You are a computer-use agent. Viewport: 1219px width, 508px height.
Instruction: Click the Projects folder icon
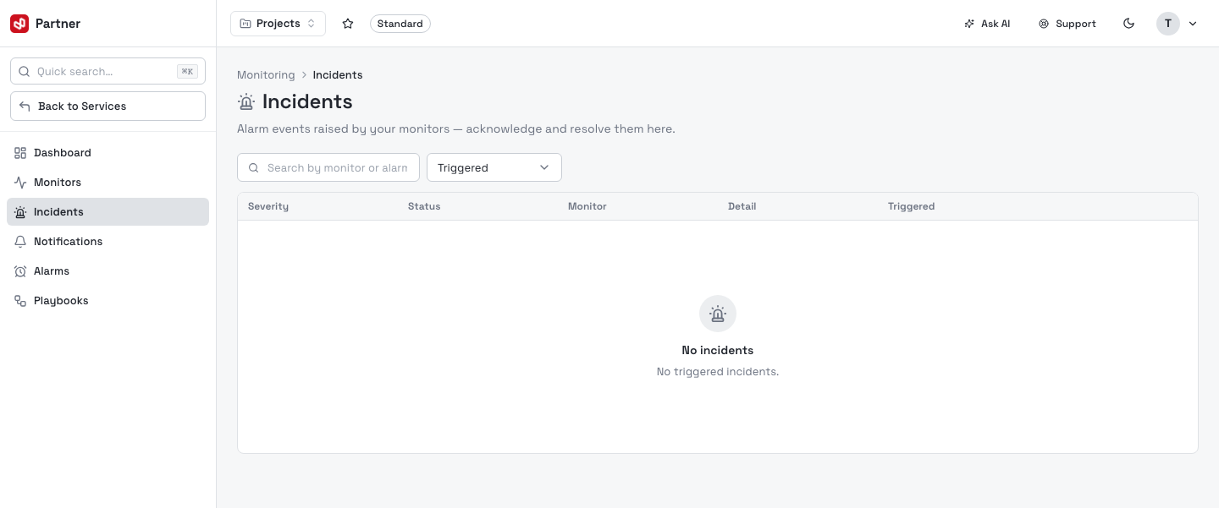[x=245, y=24]
